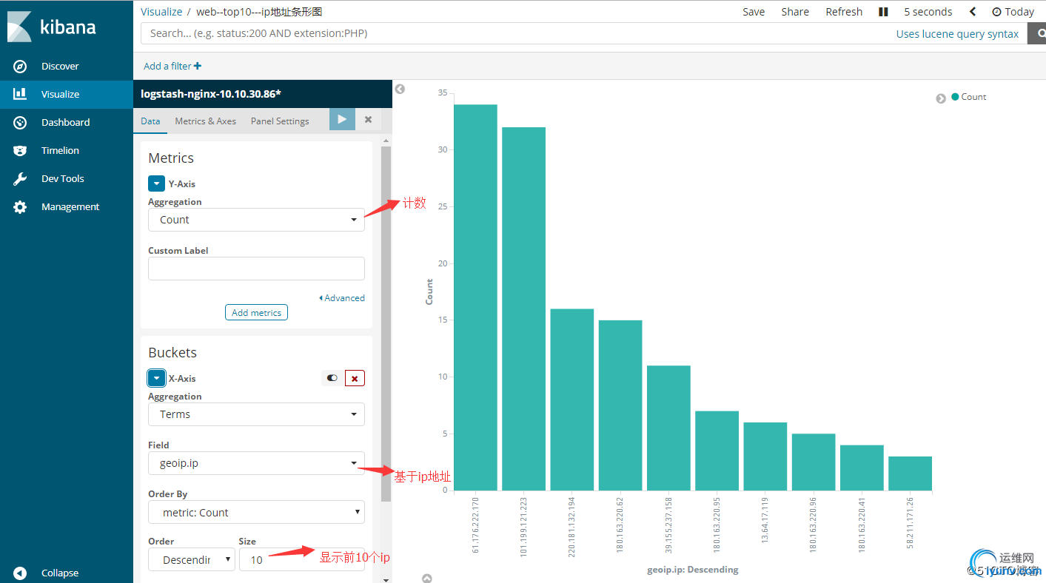Toggle the legend with the arrow beside Count
Screen dimensions: 1046x583
[941, 98]
